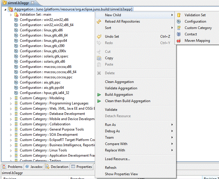Select Load Resource... menu entry
This screenshot has width=219, height=179.
pos(135,159)
